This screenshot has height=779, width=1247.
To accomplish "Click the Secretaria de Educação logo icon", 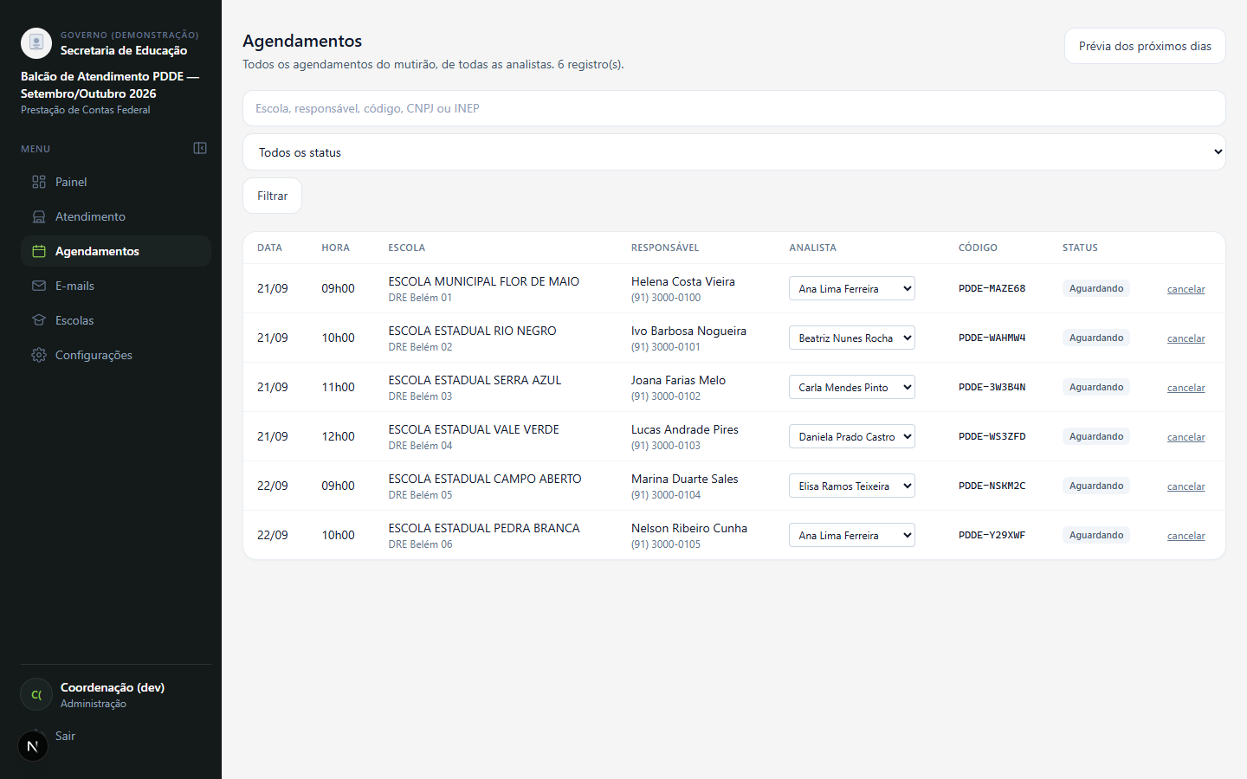I will tap(36, 43).
